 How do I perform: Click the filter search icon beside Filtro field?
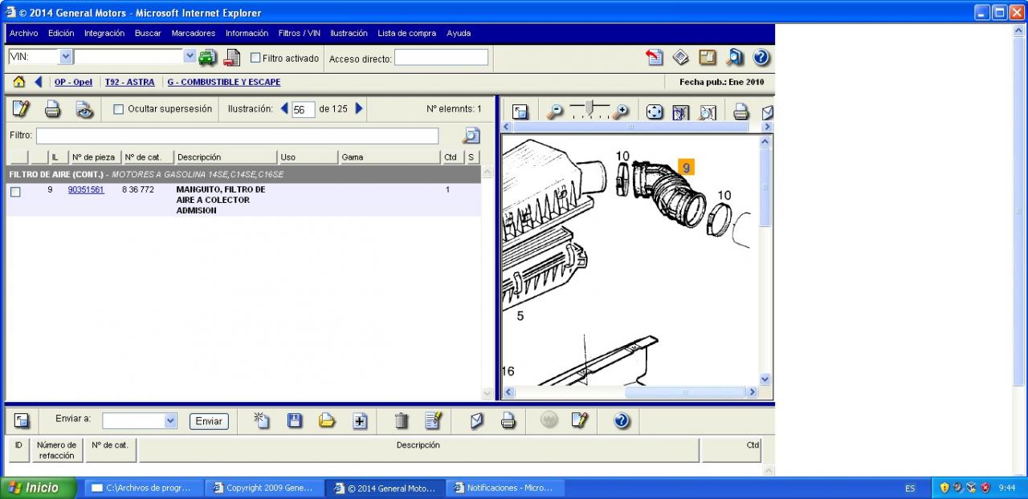pyautogui.click(x=471, y=136)
